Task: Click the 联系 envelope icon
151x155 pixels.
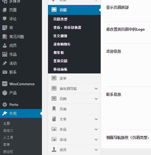Action: click(x=5, y=72)
